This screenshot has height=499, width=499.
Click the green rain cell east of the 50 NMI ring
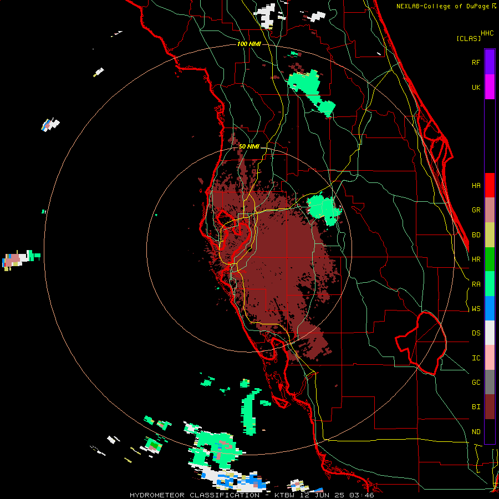tap(324, 210)
